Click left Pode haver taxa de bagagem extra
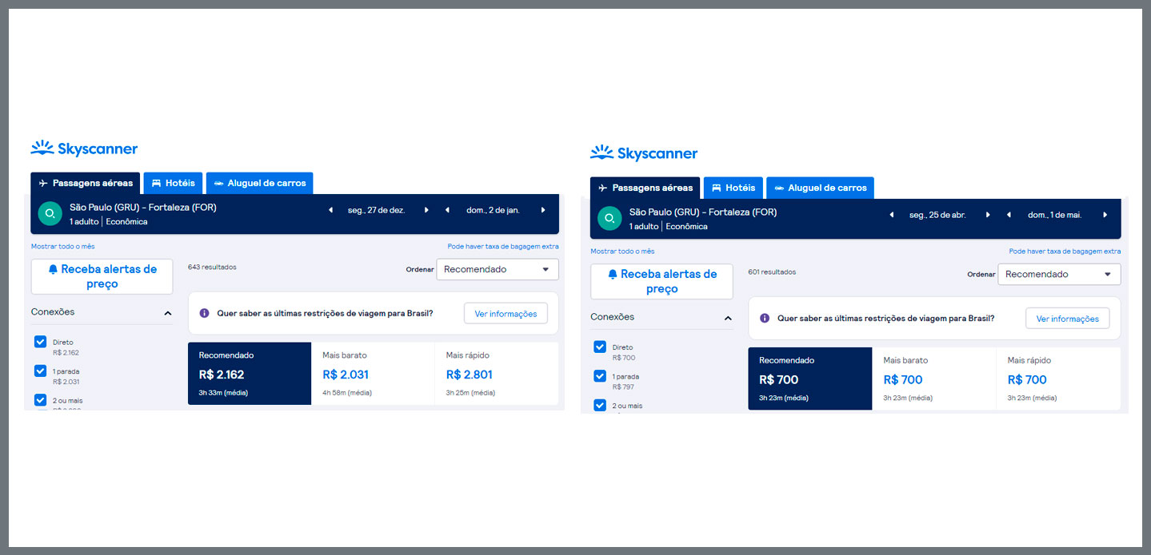This screenshot has width=1151, height=555. pyautogui.click(x=503, y=246)
